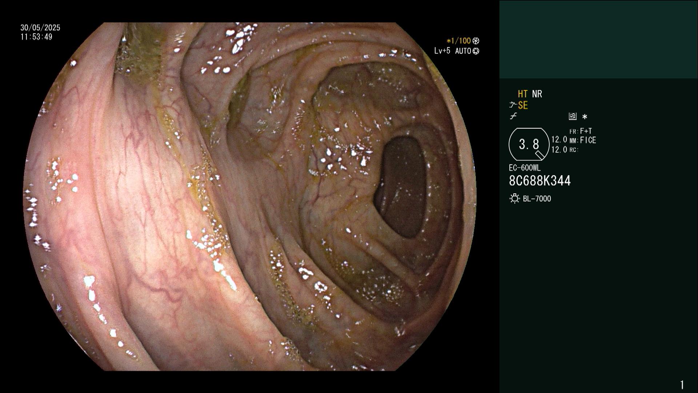This screenshot has height=393, width=698.
Task: Click the light source lamp icon
Action: [515, 199]
